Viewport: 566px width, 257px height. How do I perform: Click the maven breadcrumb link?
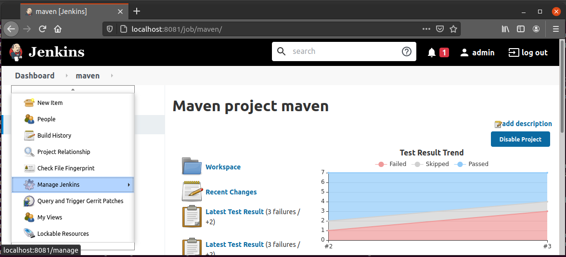88,76
